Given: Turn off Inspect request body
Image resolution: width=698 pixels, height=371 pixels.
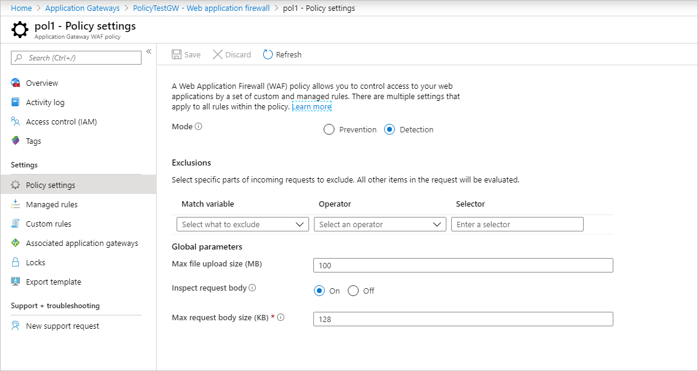Looking at the screenshot, I should click(x=354, y=291).
